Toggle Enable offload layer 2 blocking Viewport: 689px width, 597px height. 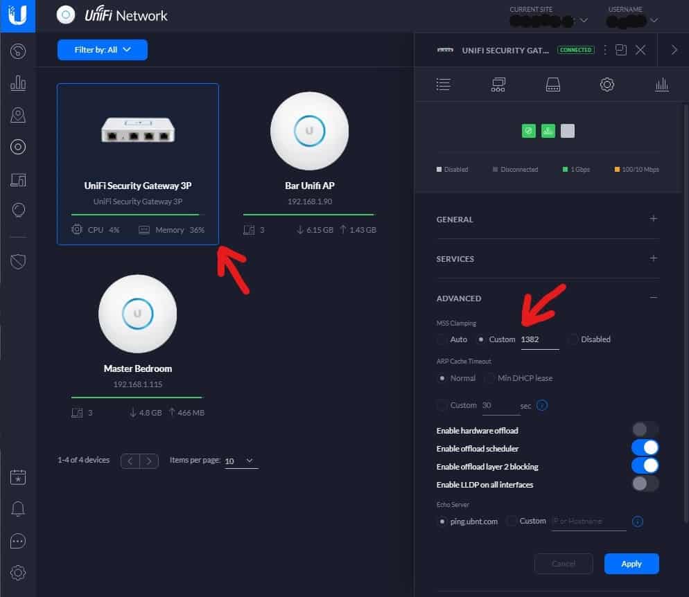[645, 465]
